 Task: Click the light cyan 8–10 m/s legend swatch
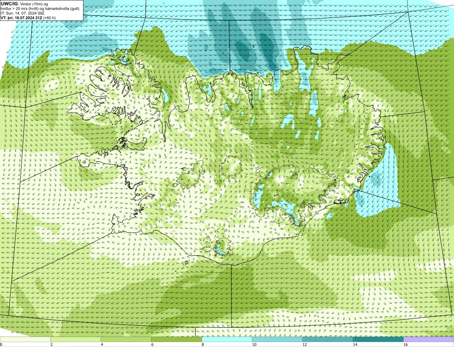[227, 339]
